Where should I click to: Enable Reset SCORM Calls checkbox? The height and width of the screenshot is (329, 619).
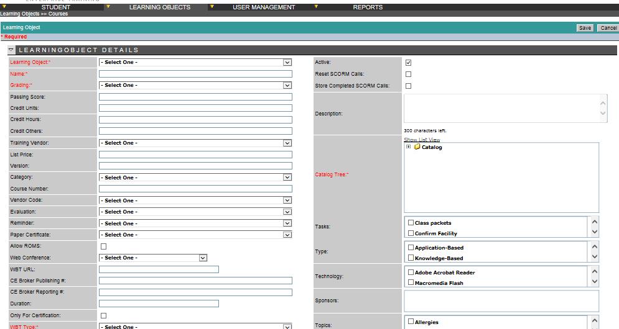(x=408, y=74)
